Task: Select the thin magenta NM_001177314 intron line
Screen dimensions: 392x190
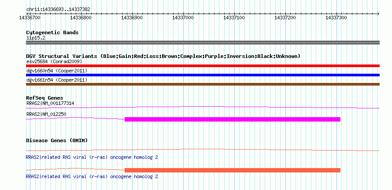Action: 203,108
